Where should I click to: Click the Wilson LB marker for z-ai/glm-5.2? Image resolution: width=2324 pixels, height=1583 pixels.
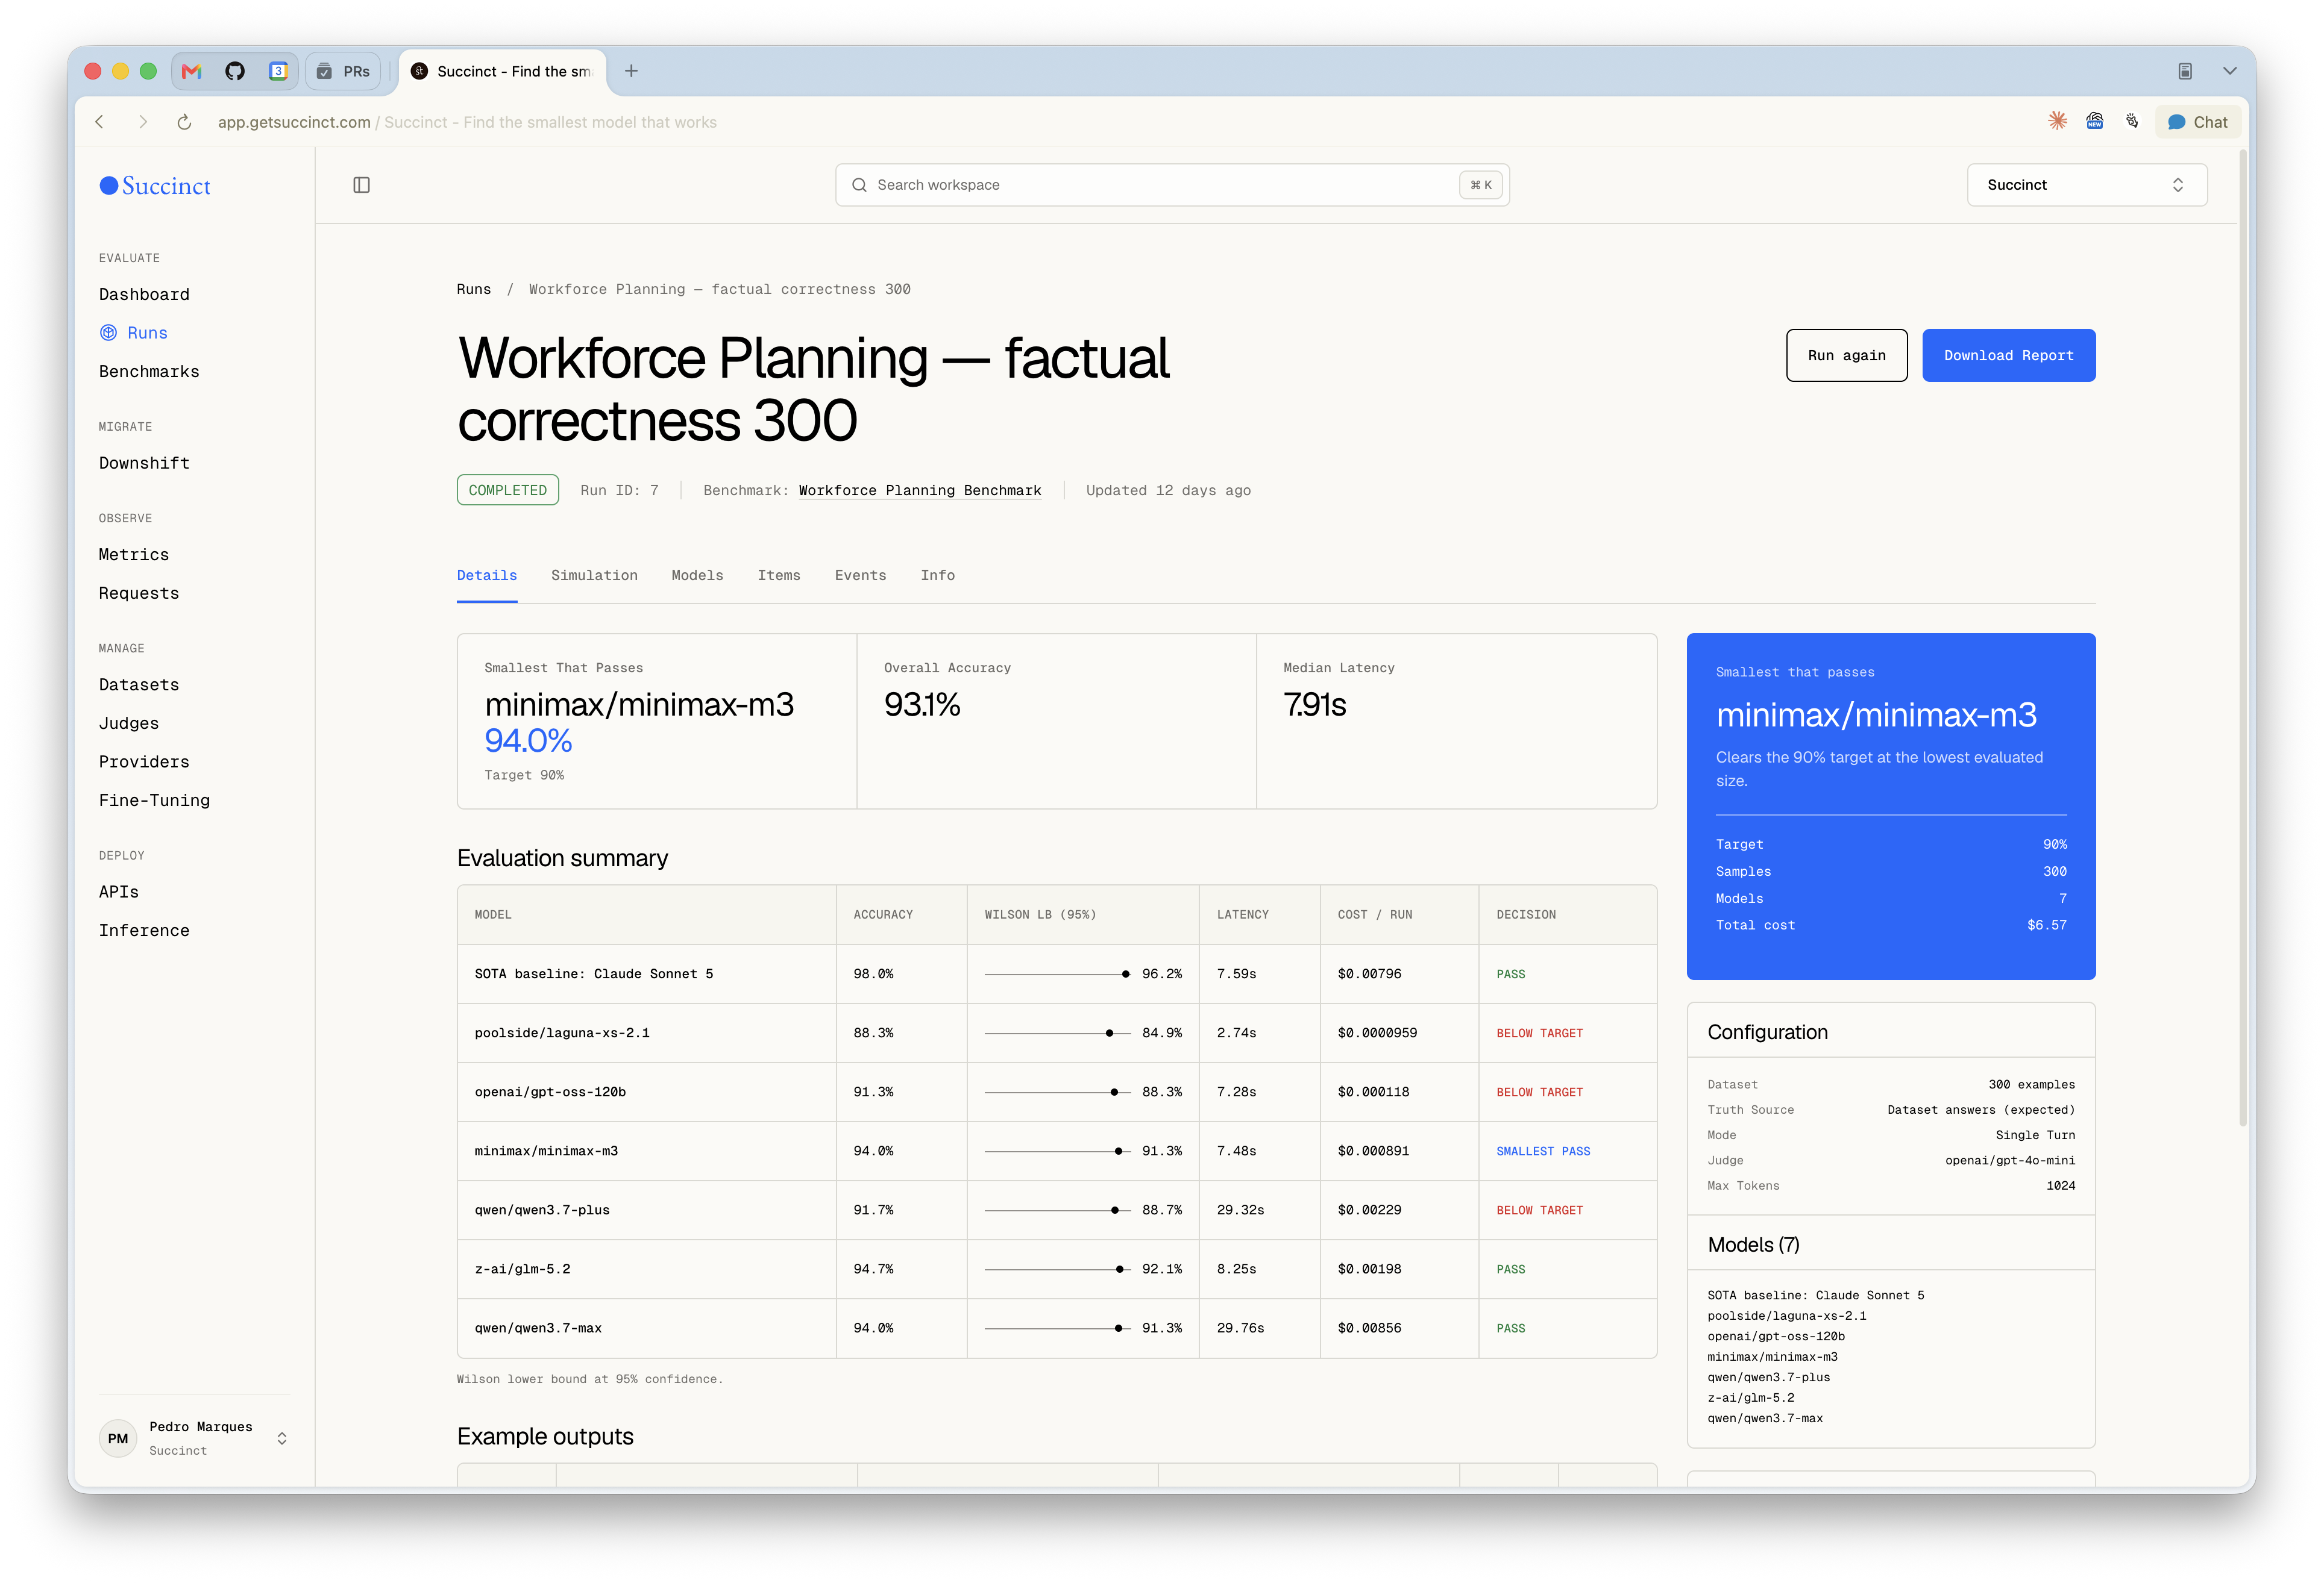(x=1119, y=1268)
